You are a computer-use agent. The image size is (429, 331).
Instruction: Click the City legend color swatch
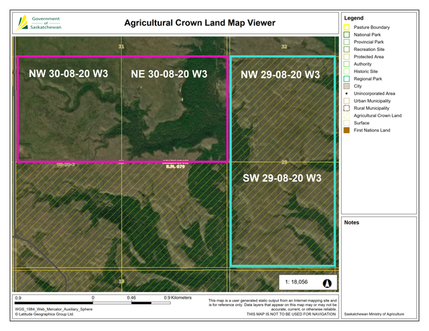347,86
